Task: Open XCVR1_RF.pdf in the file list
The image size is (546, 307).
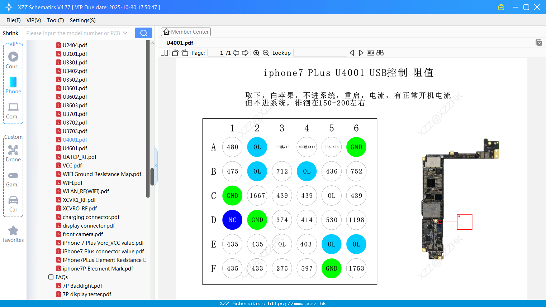Action: [x=76, y=200]
